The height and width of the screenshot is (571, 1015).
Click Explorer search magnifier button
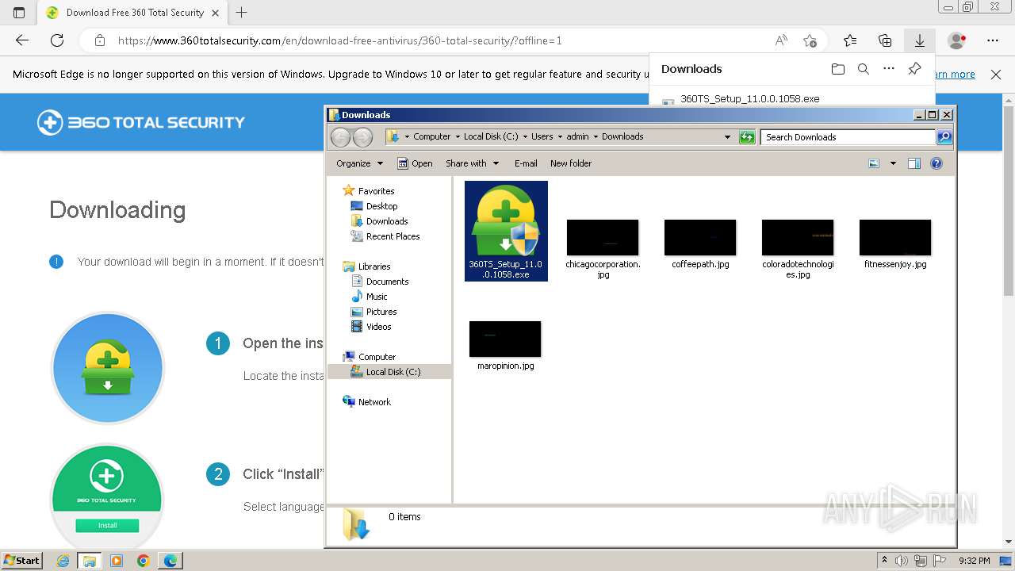click(944, 137)
